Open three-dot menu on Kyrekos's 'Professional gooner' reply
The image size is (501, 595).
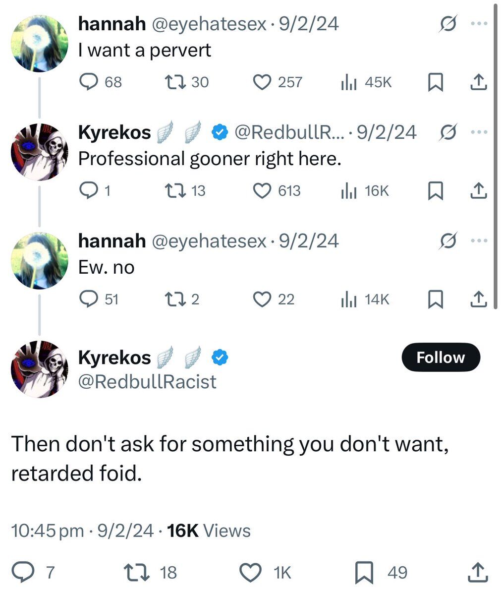(480, 132)
